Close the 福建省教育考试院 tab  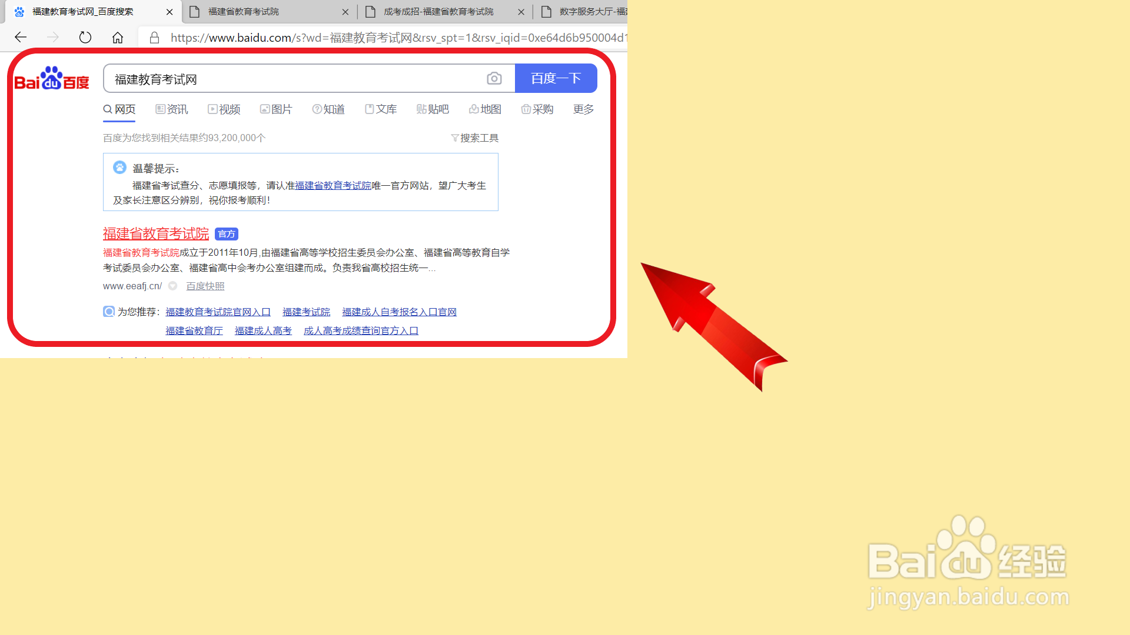[x=345, y=12]
